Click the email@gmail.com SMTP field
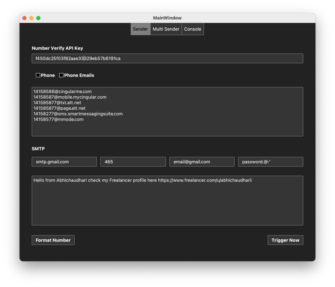 pyautogui.click(x=202, y=162)
